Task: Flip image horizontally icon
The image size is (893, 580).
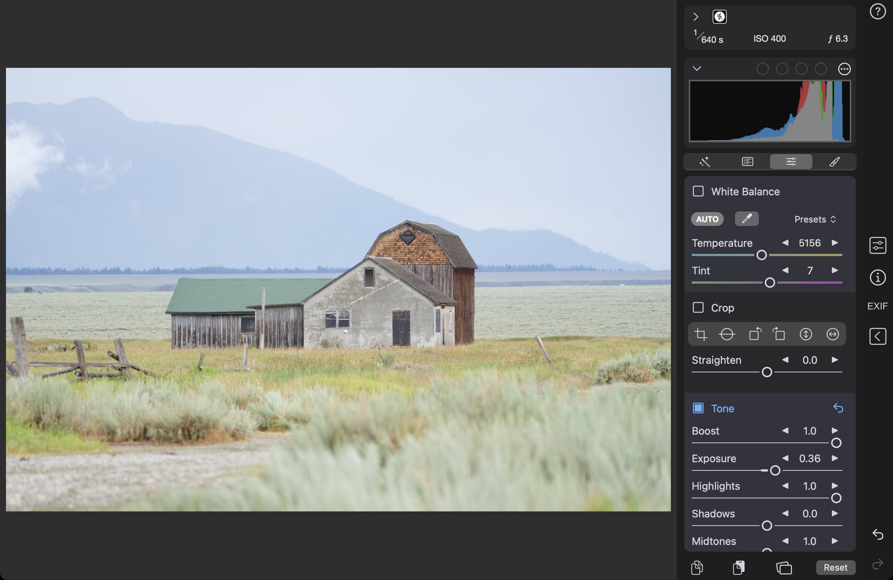Action: (833, 334)
